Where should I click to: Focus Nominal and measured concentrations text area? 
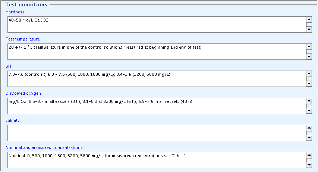[x=157, y=160]
